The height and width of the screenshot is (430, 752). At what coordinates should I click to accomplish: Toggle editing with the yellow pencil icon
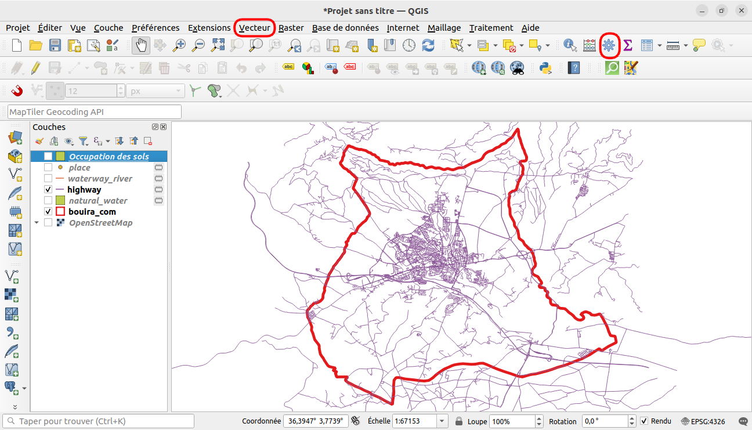(x=36, y=68)
